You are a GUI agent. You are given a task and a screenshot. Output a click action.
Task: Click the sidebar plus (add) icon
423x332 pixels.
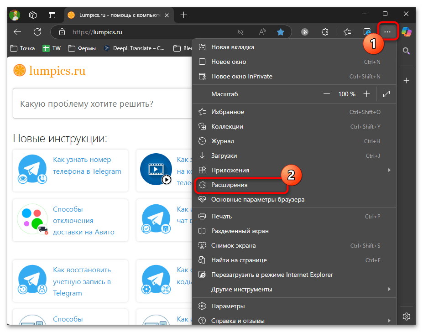(406, 80)
